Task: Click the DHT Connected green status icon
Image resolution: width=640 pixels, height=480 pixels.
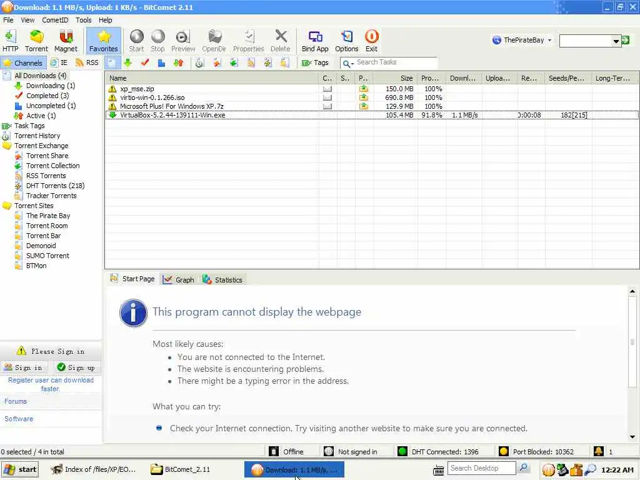Action: (402, 451)
